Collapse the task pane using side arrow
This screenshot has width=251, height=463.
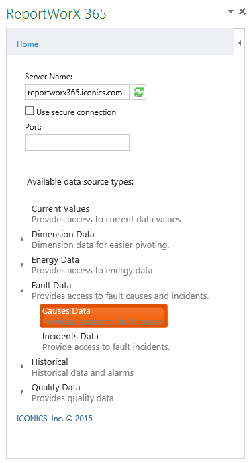[x=239, y=43]
